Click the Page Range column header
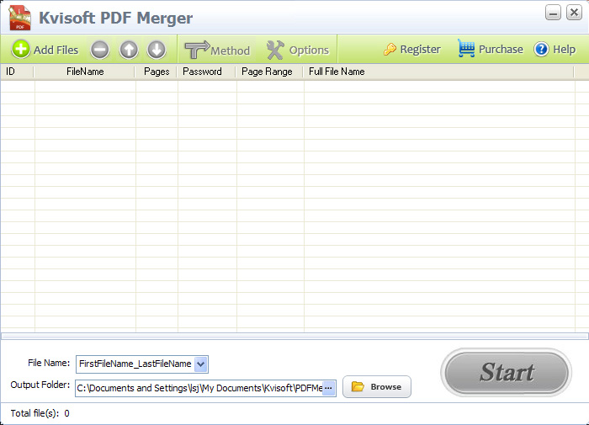The height and width of the screenshot is (425, 589). (x=270, y=72)
